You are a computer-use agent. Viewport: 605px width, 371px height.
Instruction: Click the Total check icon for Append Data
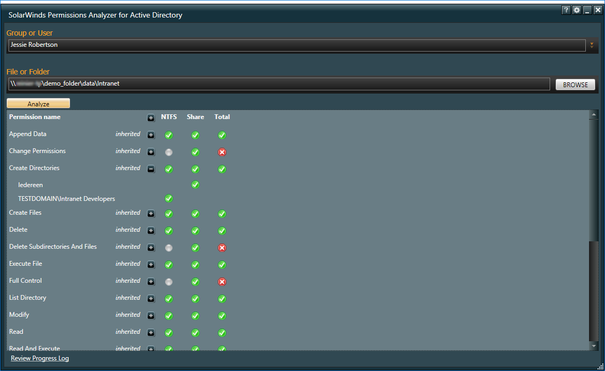click(x=222, y=135)
